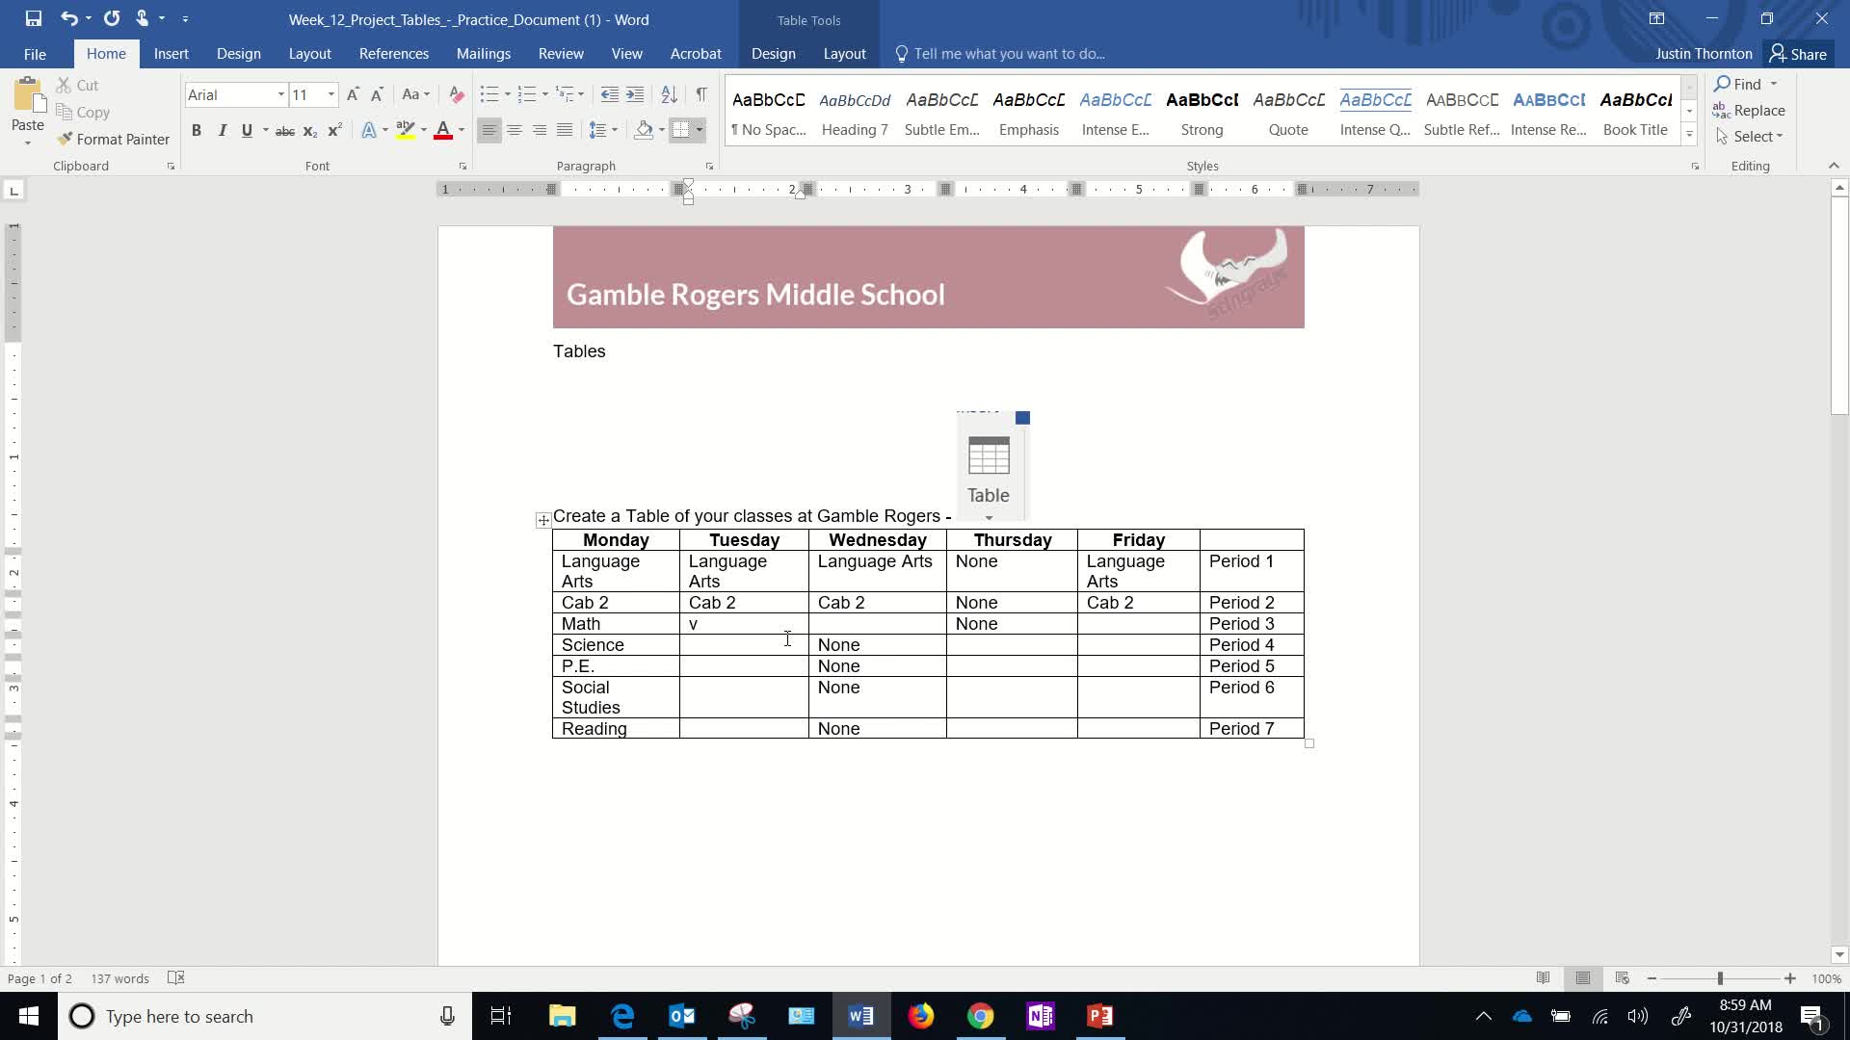Screen dimensions: 1850x1040
Task: Open the Select dropdown in Editing
Action: tap(1750, 137)
